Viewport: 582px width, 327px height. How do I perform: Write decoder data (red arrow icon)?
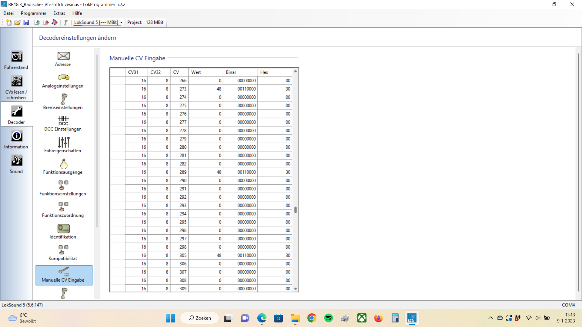pos(46,22)
